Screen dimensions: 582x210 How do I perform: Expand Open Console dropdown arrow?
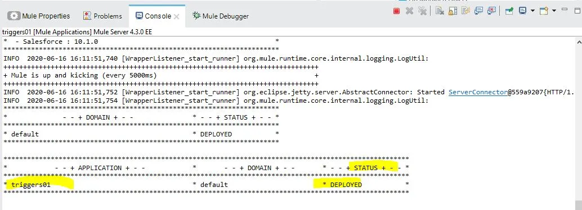coord(554,11)
